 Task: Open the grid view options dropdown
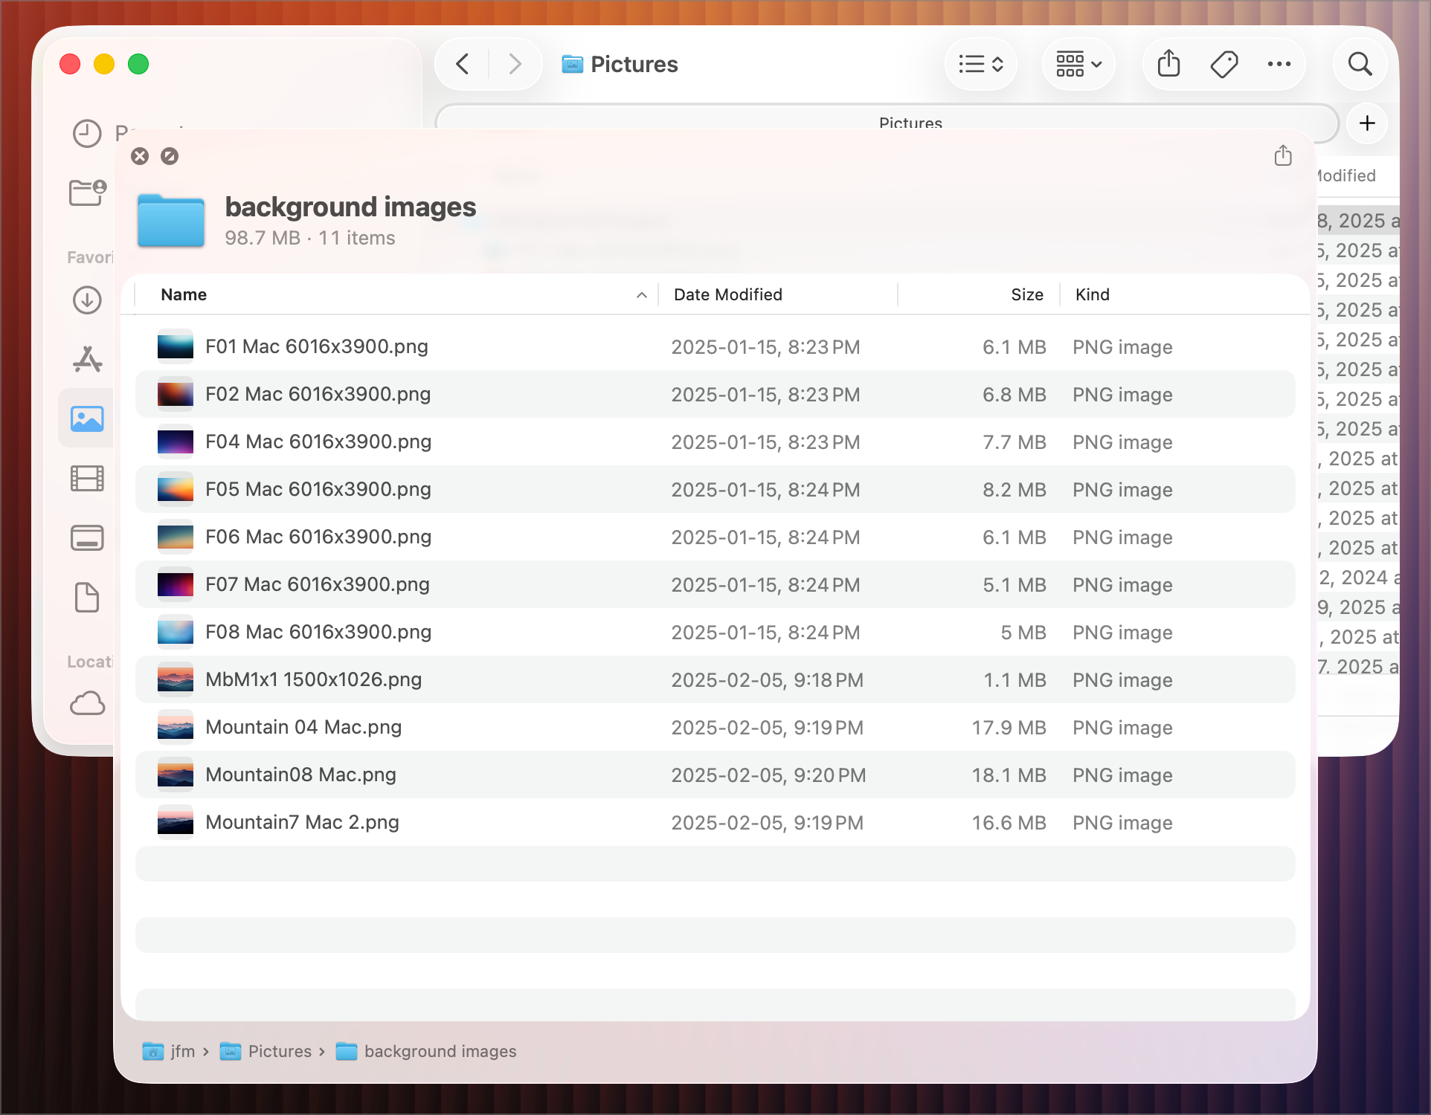coord(1078,64)
